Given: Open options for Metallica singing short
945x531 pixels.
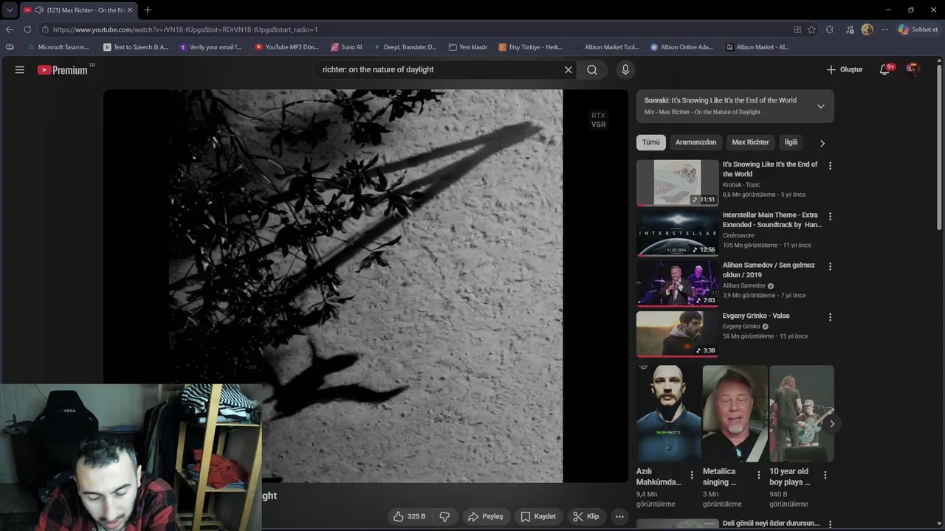Looking at the screenshot, I should [x=758, y=475].
